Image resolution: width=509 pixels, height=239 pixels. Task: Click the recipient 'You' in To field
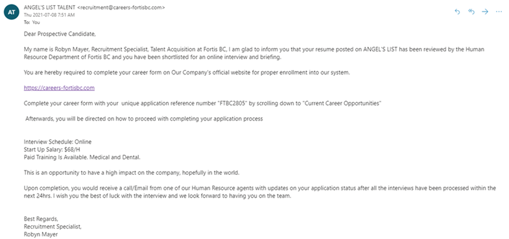click(36, 23)
